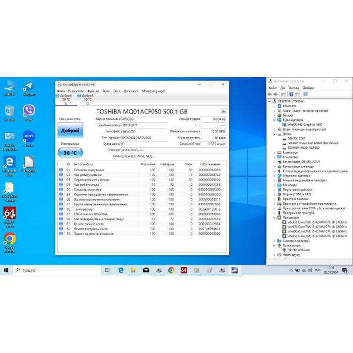Screen dimensions: 353x353
Task: Expand the Батареї node
Action: point(274,115)
